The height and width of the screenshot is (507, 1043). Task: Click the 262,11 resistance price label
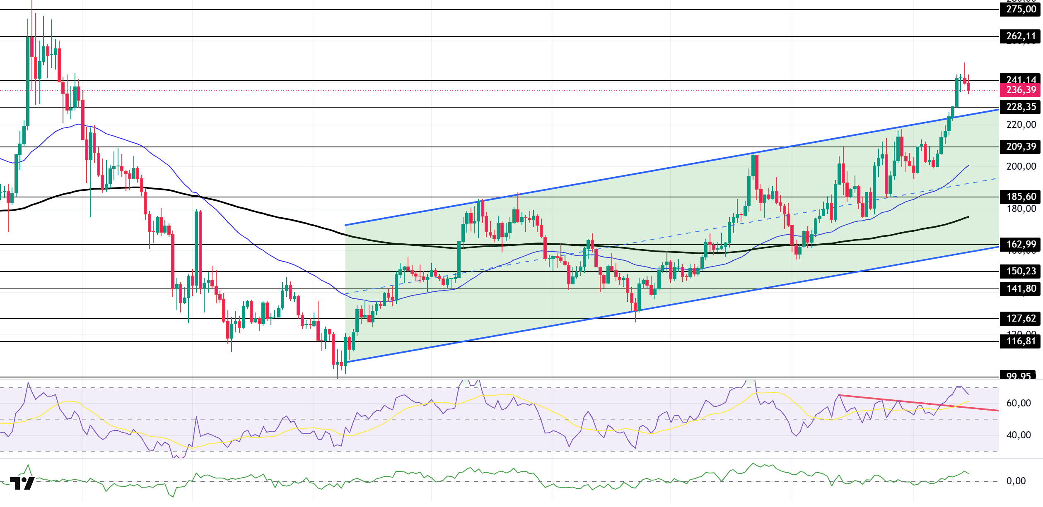(x=1021, y=36)
